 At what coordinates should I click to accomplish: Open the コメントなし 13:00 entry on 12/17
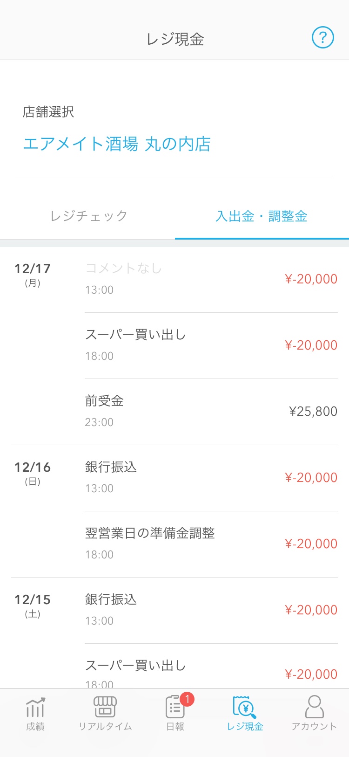click(x=211, y=279)
